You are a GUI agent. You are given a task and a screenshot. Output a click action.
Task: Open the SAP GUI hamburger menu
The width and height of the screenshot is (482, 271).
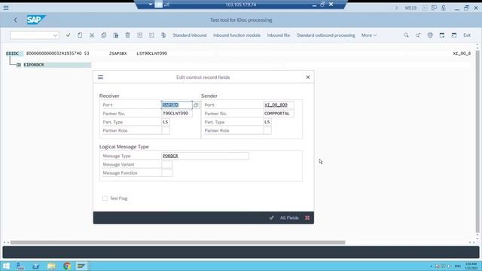6,8
